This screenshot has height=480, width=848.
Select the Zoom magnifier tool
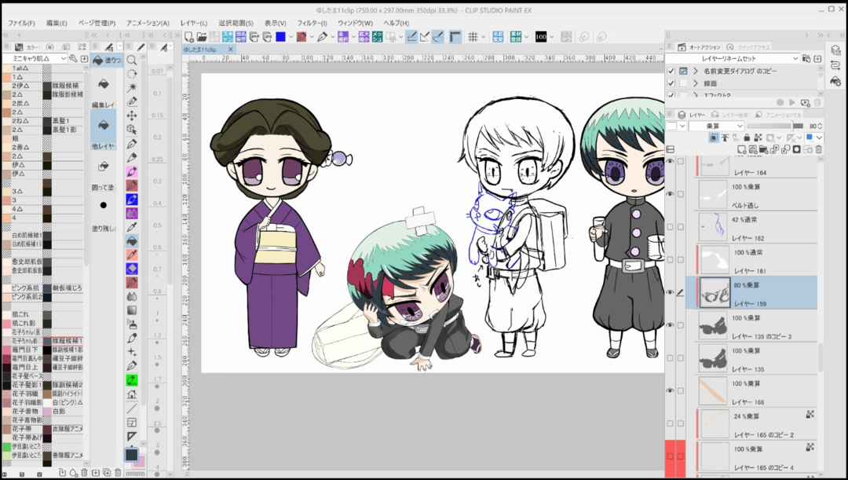coord(132,60)
